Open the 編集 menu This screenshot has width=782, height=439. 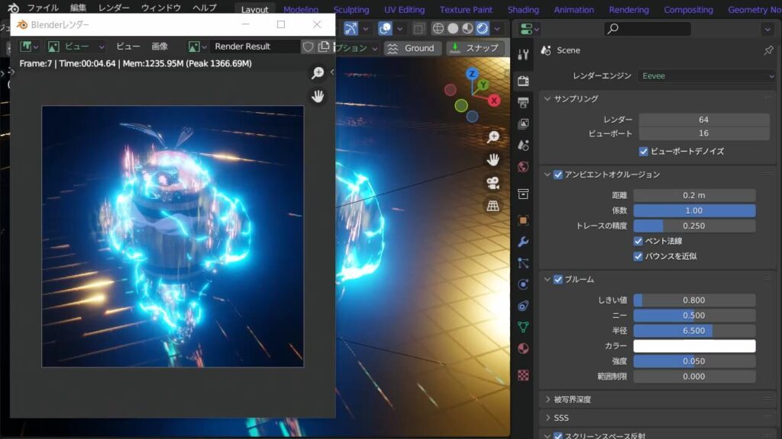tap(78, 8)
